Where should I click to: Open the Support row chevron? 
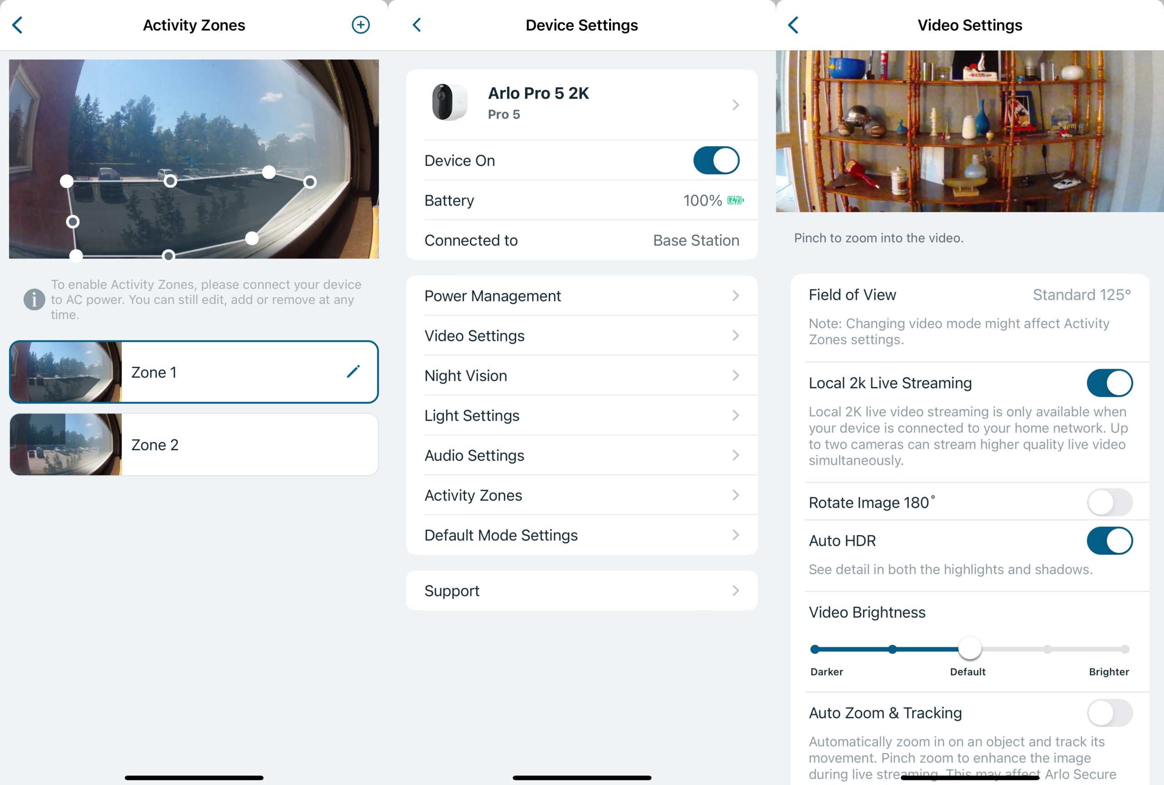pyautogui.click(x=735, y=590)
